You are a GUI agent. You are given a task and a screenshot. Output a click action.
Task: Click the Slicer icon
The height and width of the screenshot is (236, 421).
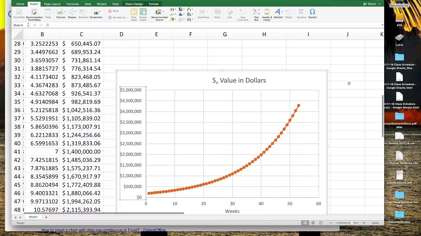[x=217, y=12]
